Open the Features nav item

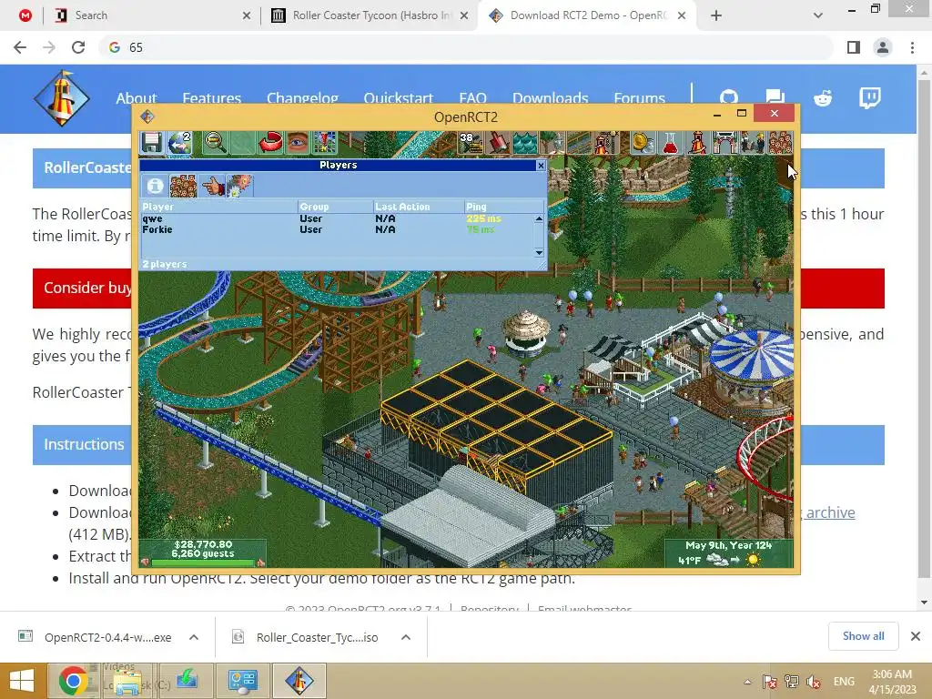click(211, 98)
